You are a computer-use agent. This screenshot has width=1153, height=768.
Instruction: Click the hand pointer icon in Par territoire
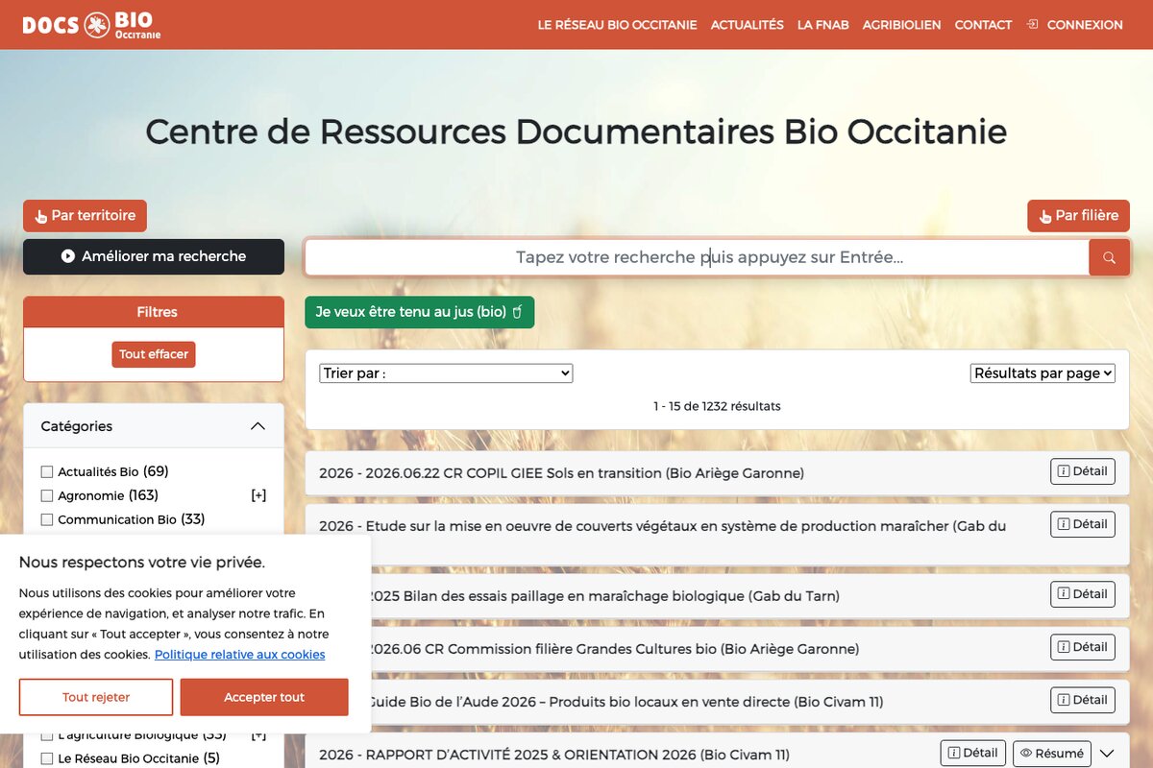coord(41,217)
